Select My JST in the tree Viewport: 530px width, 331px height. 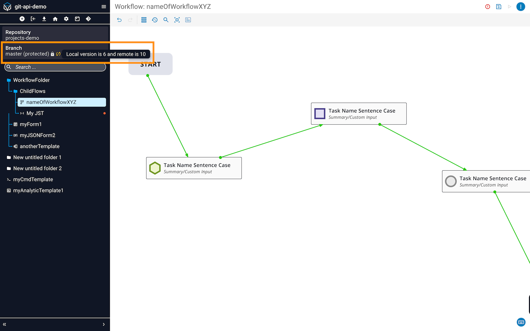tap(35, 113)
